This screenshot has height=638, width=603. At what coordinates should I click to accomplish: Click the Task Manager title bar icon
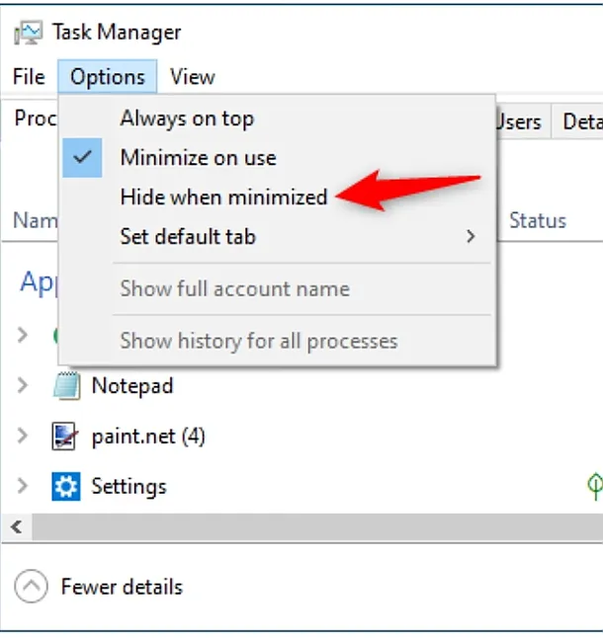pos(28,32)
